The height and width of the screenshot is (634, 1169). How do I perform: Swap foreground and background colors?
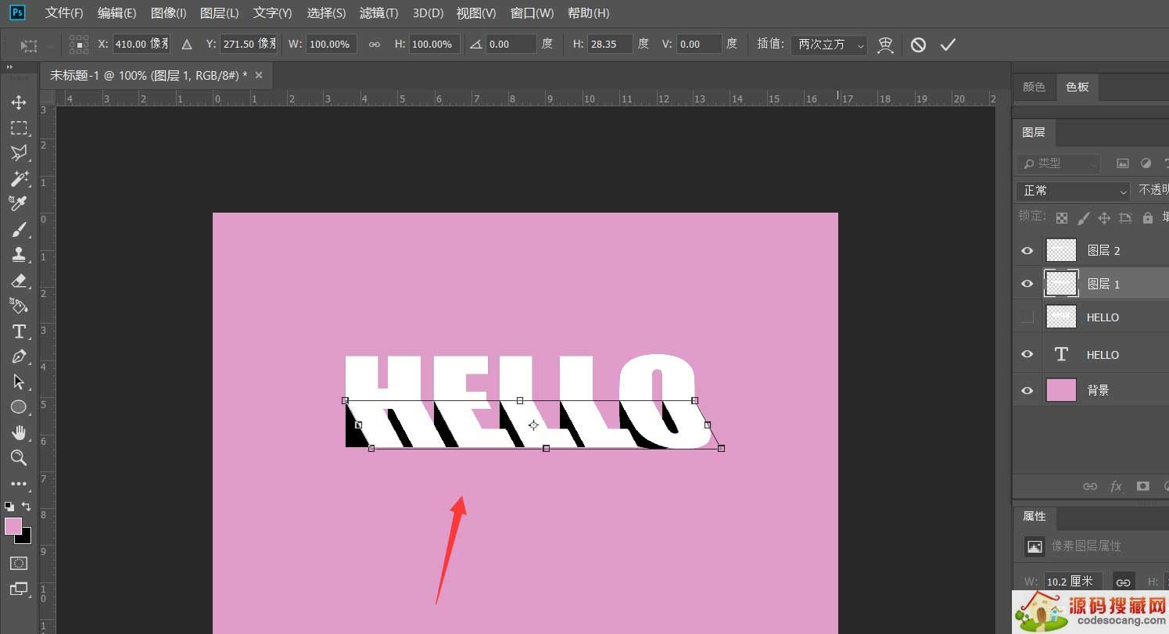point(27,507)
